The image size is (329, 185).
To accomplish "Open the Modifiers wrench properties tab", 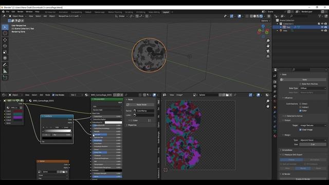I will [x=275, y=112].
